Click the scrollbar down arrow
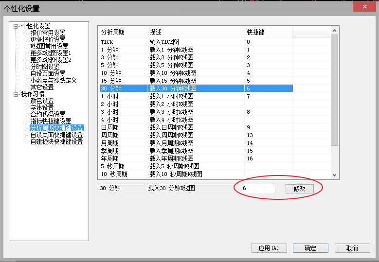 point(335,175)
